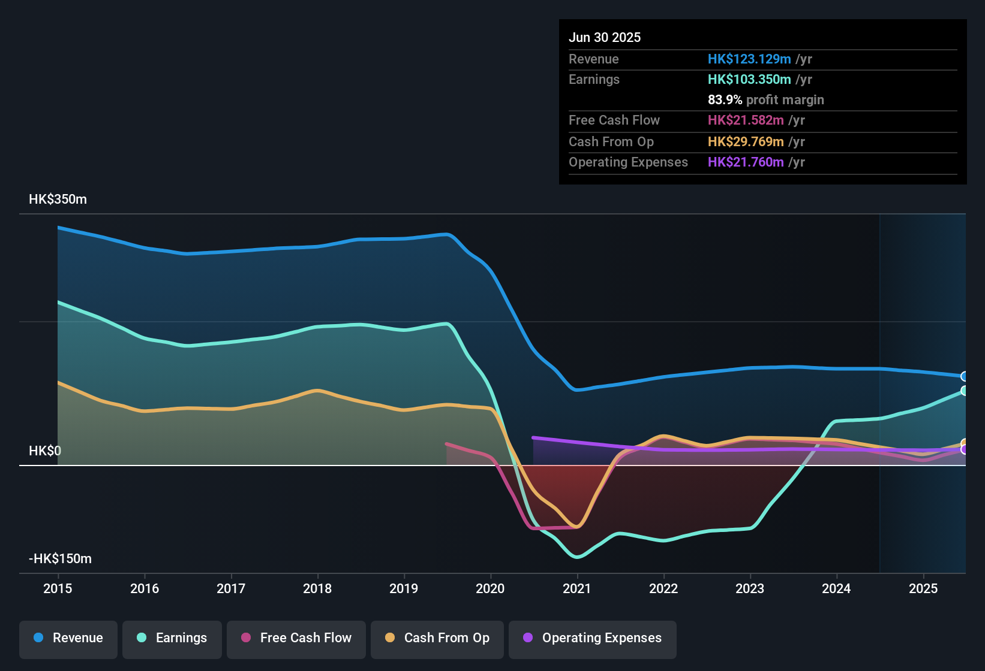985x671 pixels.
Task: Expand the Jun 30 2025 tooltip header
Action: pyautogui.click(x=605, y=37)
